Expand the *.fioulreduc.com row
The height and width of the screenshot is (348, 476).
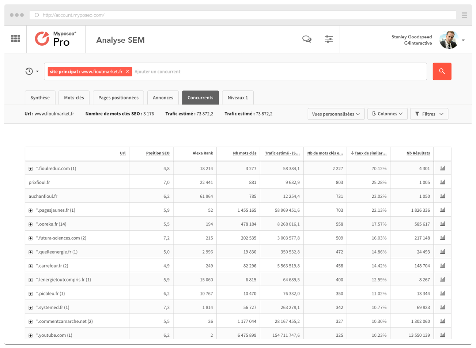pyautogui.click(x=31, y=169)
